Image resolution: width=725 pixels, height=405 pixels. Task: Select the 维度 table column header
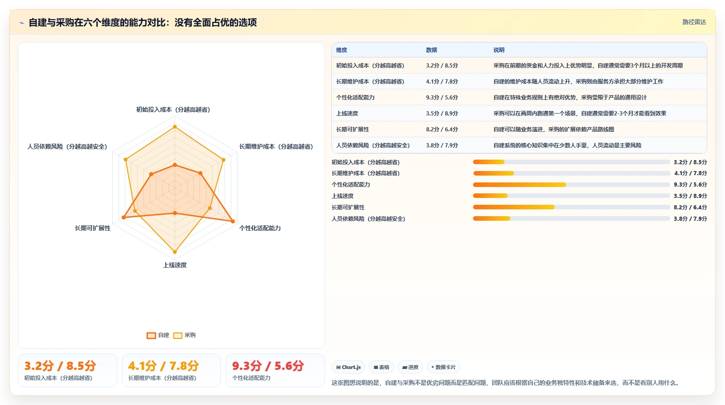[341, 50]
